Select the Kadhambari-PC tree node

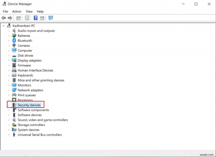click(24, 26)
